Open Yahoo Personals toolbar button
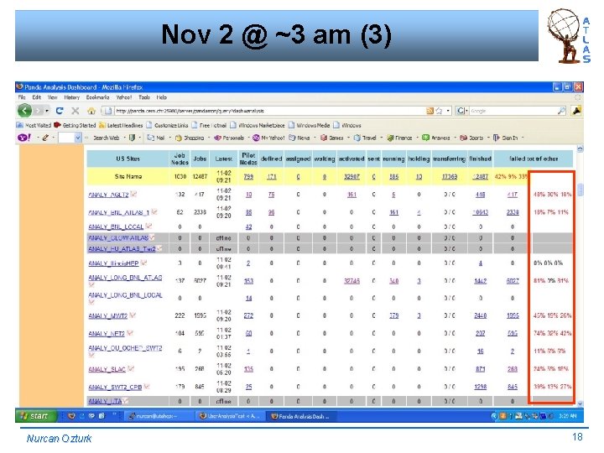Image resolution: width=604 pixels, height=453 pixels. coord(229,138)
